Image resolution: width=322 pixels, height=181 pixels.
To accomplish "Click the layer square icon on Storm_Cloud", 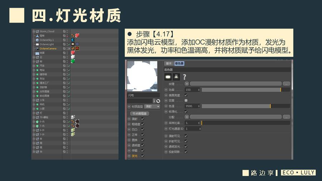I will 64,31.
